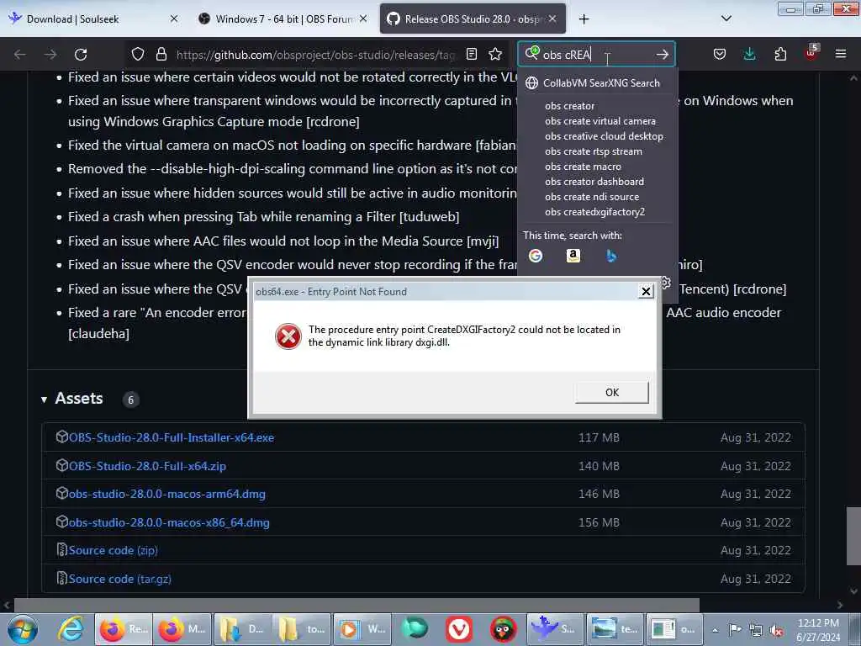
Task: Click the site padlock icon
Action: (161, 54)
